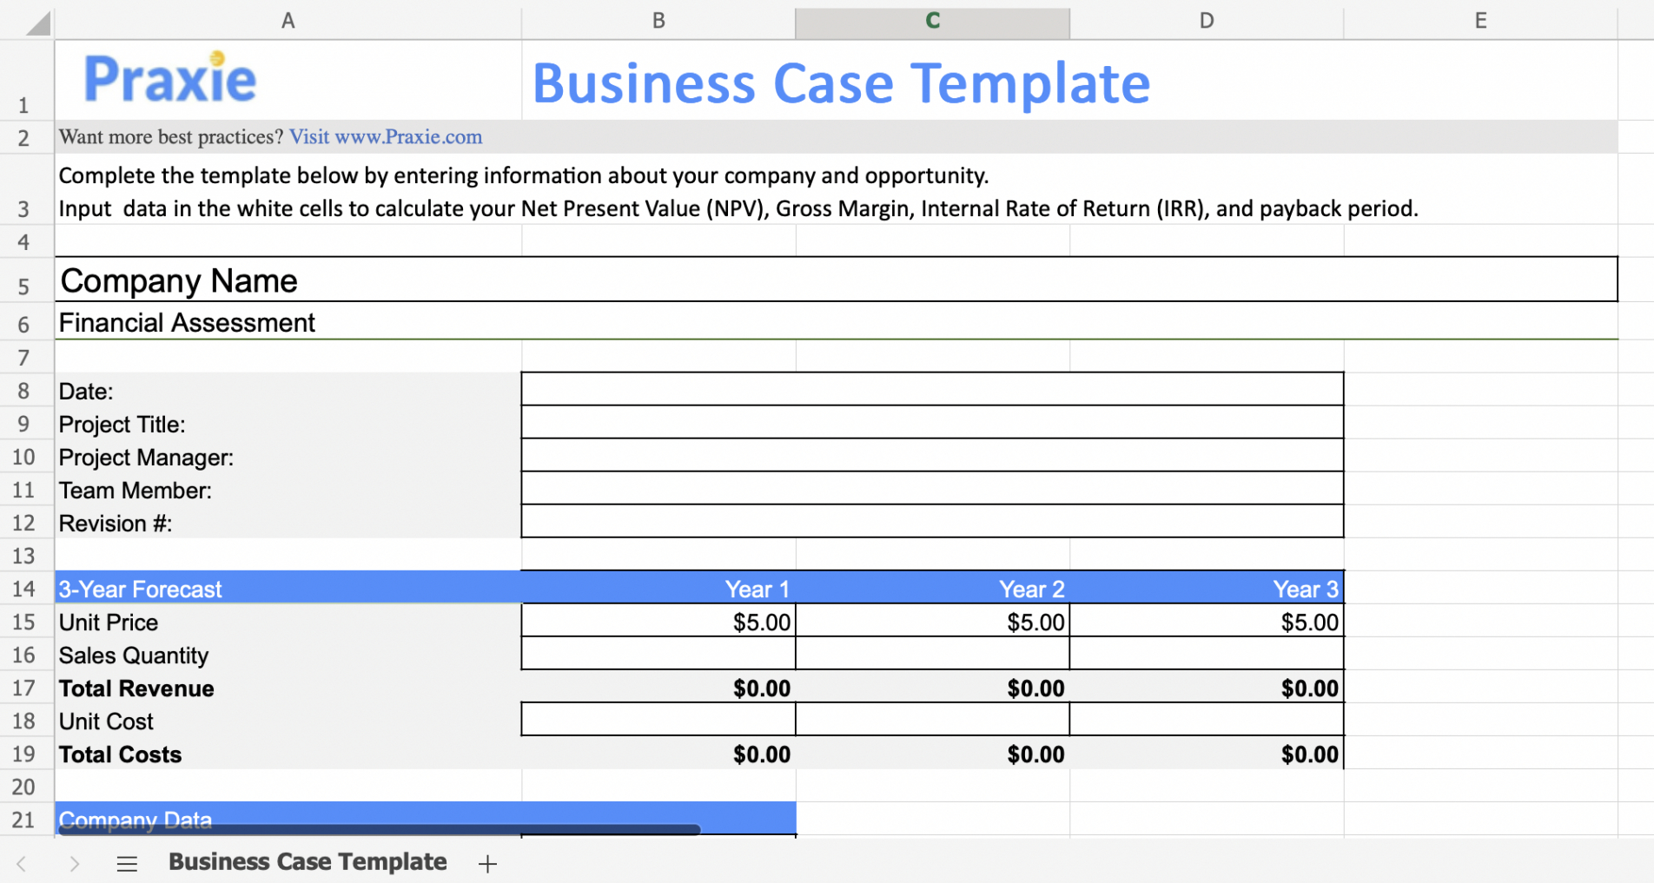Select the Total Costs label cell
The width and height of the screenshot is (1654, 883).
[x=288, y=753]
